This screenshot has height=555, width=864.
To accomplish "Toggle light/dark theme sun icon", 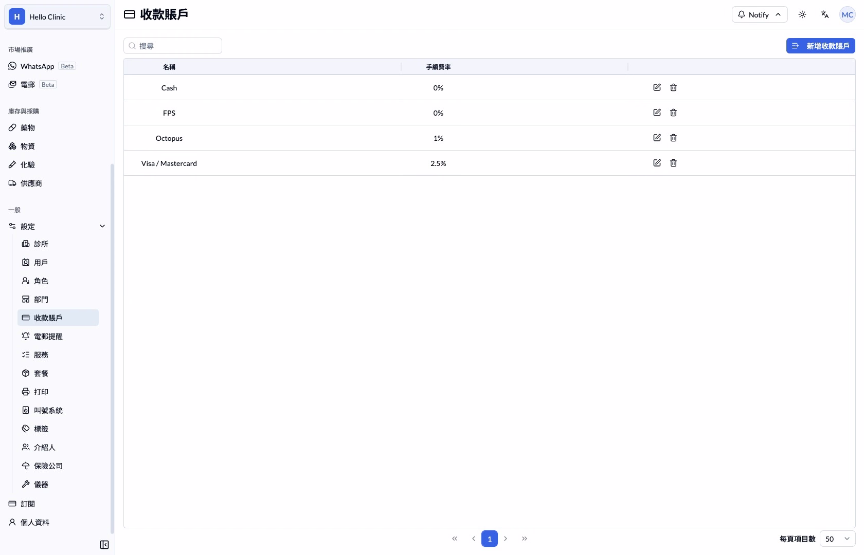I will coord(802,14).
